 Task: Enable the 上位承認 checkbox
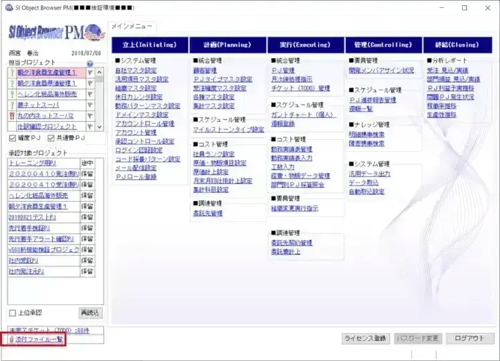point(12,312)
